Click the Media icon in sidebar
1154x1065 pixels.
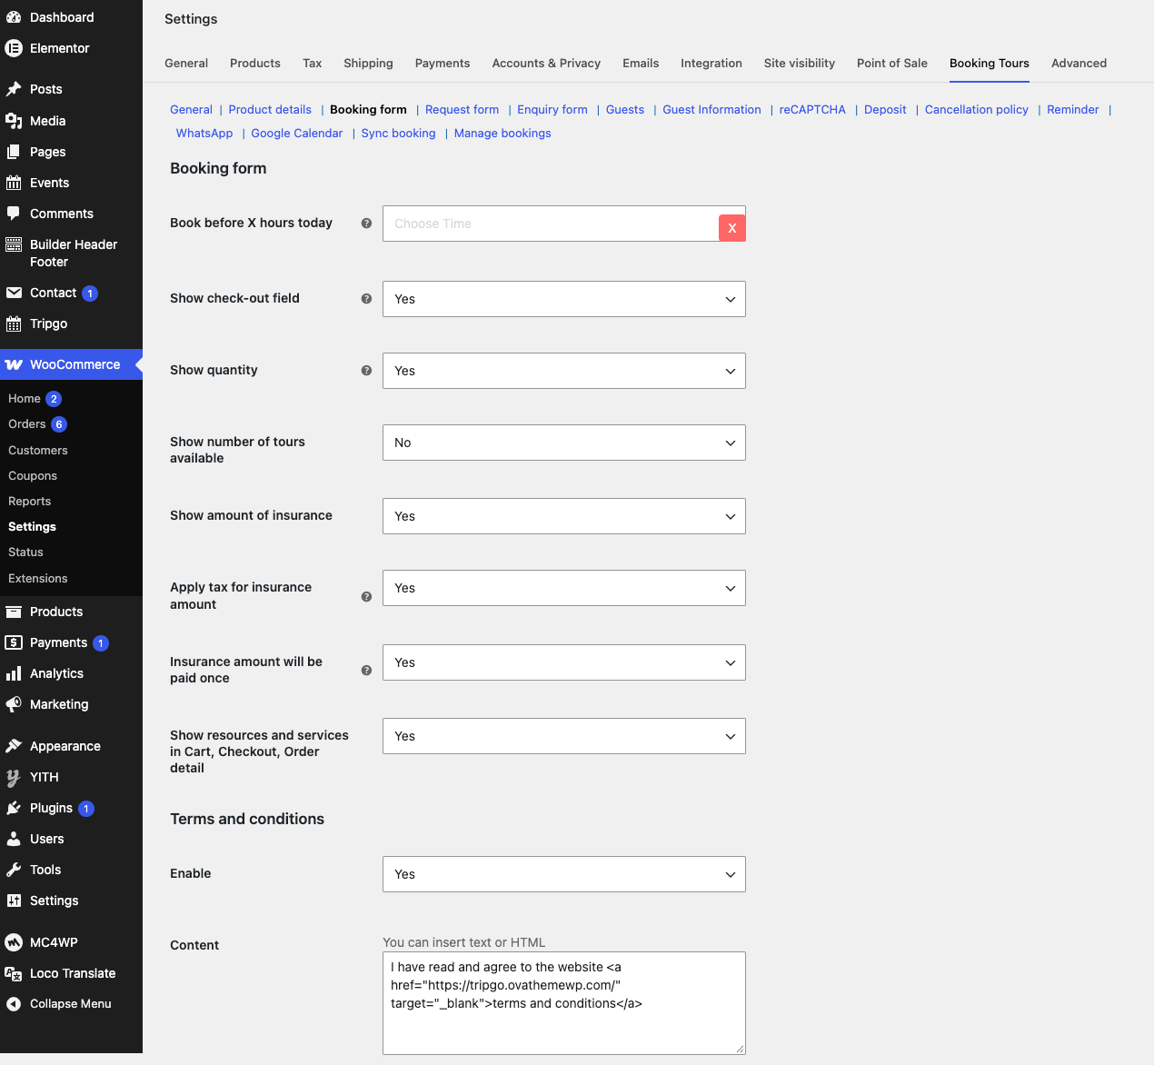pyautogui.click(x=14, y=121)
